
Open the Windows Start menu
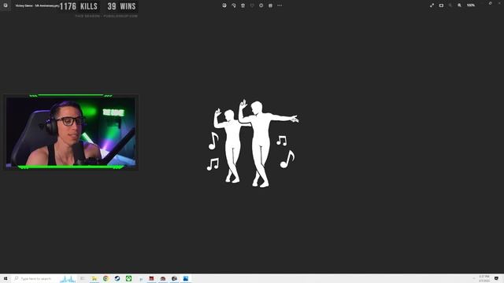click(6, 278)
